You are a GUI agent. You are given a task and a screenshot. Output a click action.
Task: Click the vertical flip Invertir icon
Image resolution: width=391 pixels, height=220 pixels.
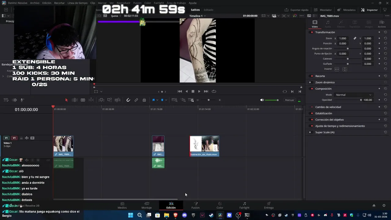pyautogui.click(x=345, y=69)
